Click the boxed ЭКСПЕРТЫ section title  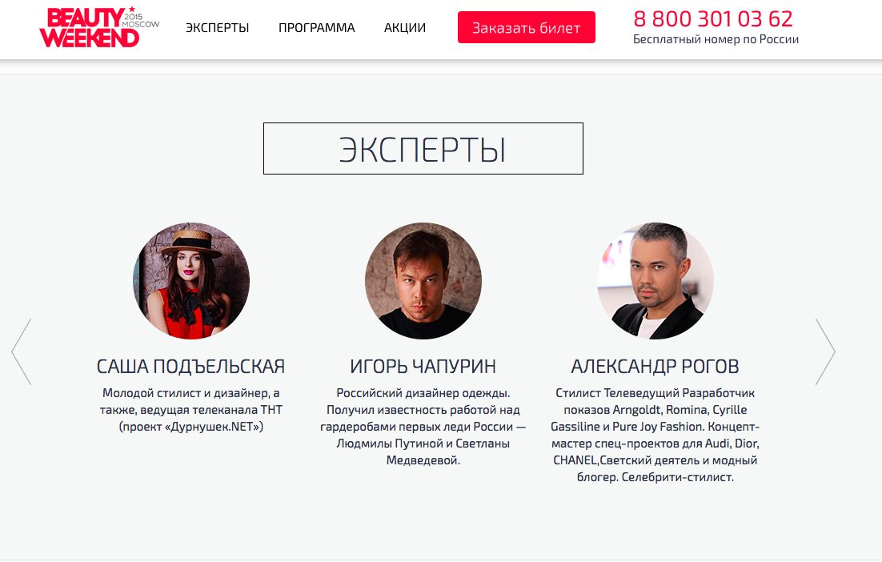point(423,149)
